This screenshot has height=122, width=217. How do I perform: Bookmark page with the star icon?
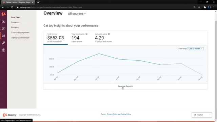[x=199, y=7]
